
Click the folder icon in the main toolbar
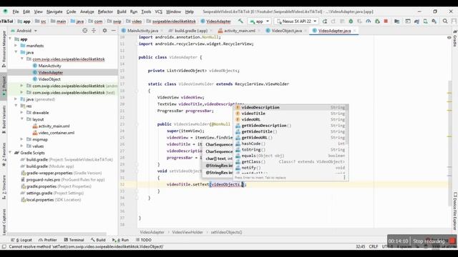[x=396, y=21]
